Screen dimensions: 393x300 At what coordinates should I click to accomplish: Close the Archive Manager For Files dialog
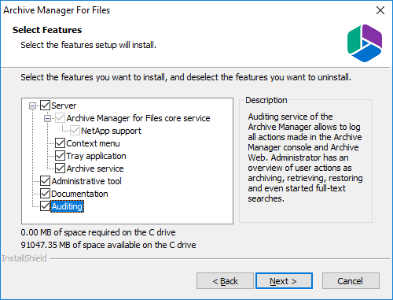(380, 10)
